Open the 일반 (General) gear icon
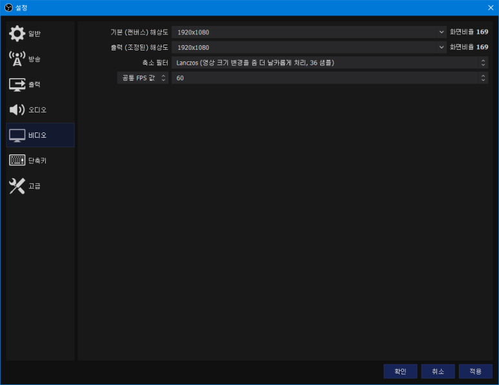Screen dimensions: 499x385 coord(17,34)
